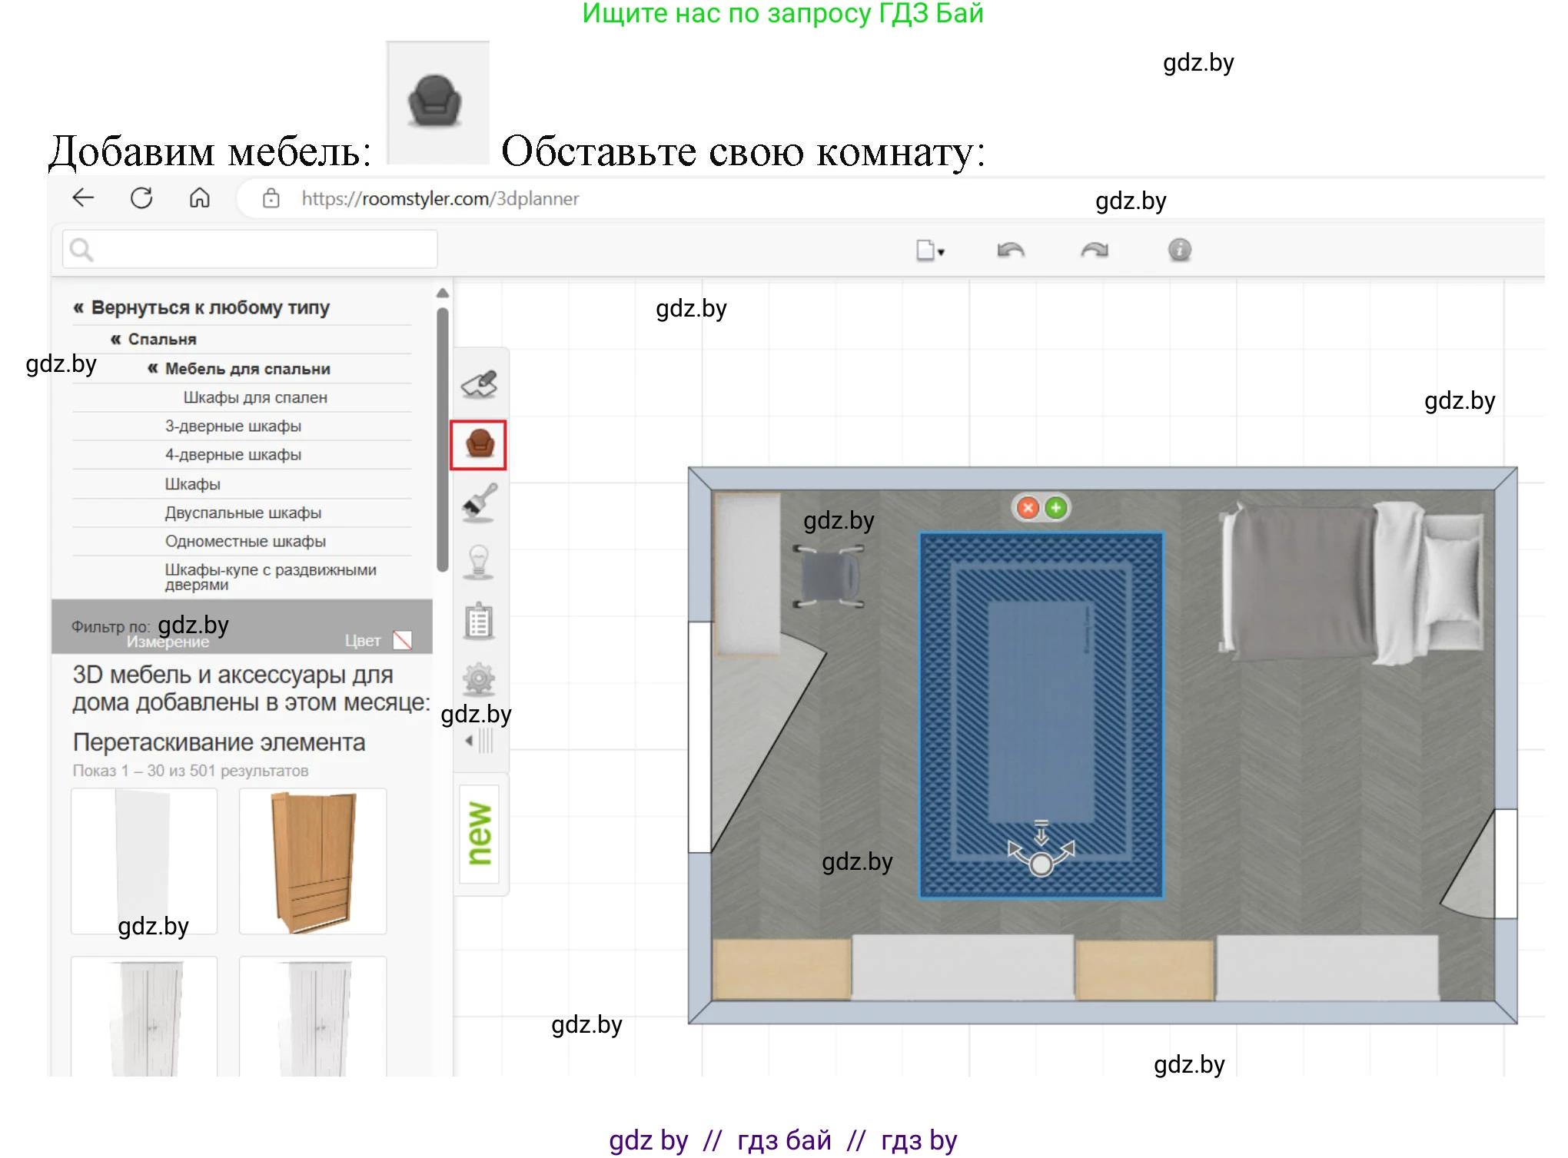The height and width of the screenshot is (1158, 1568).
Task: Open the clipboard list icon
Action: pyautogui.click(x=479, y=621)
